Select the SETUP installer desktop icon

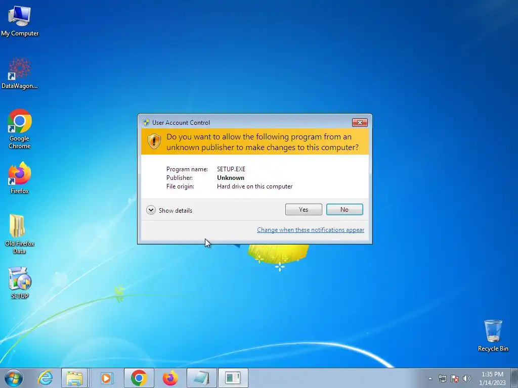point(20,283)
